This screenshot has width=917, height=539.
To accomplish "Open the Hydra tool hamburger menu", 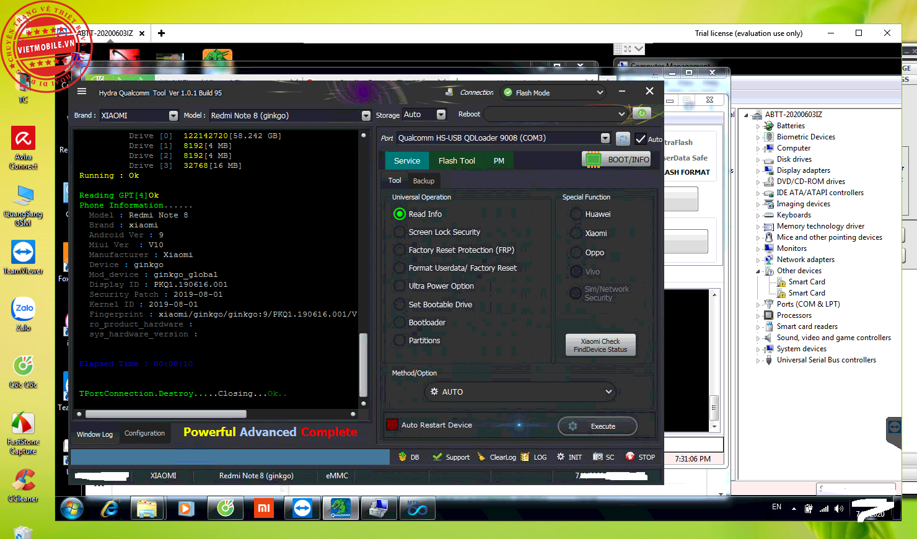I will 82,92.
